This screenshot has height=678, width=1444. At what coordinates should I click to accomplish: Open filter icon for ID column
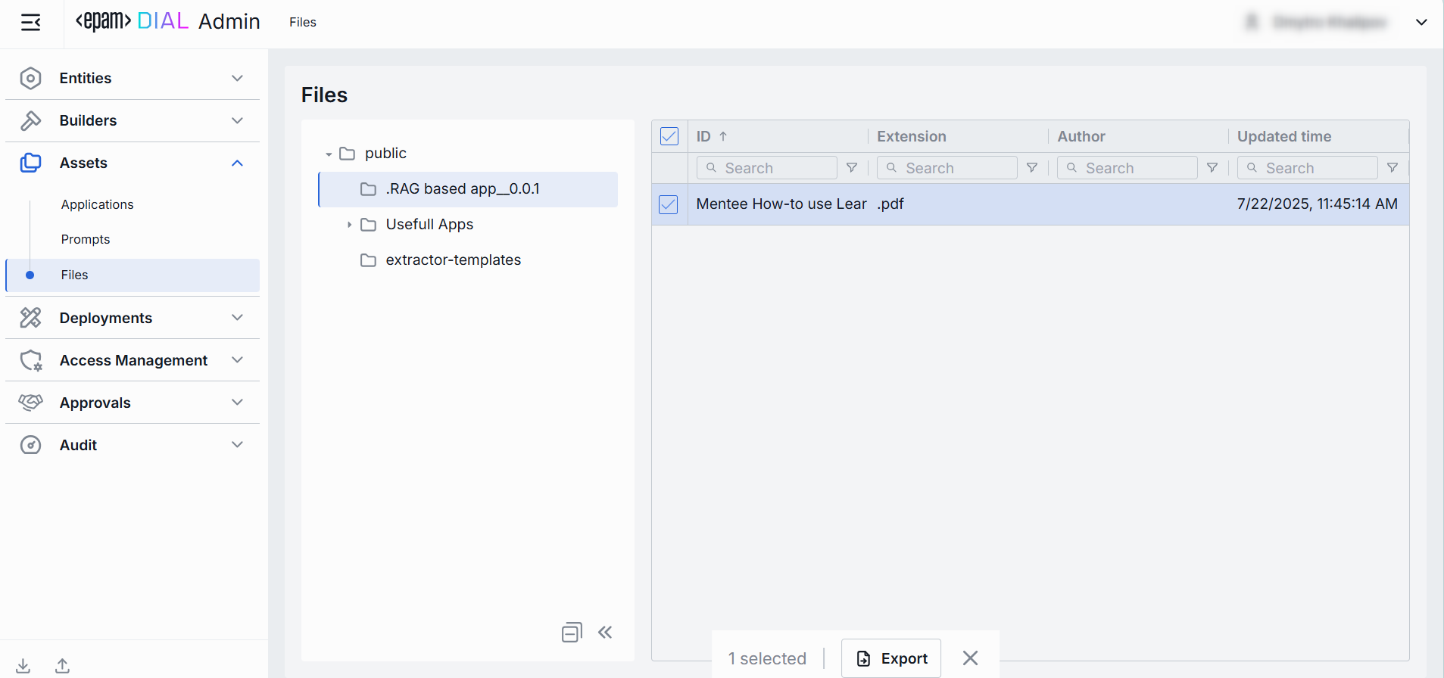point(852,168)
